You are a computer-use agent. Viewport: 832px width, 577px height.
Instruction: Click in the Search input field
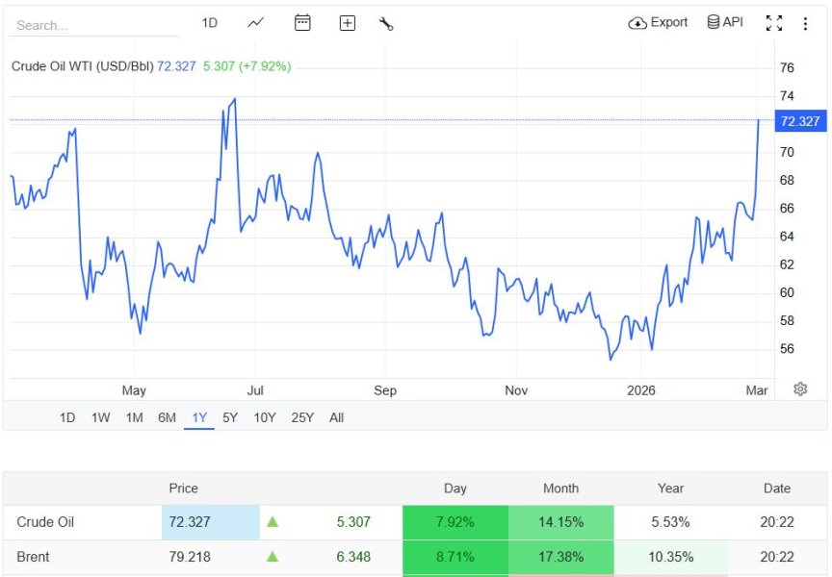[93, 25]
